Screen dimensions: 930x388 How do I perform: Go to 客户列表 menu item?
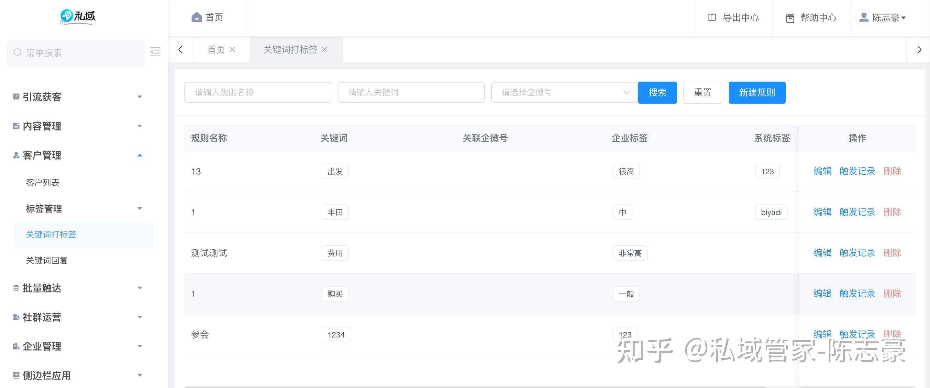[43, 182]
